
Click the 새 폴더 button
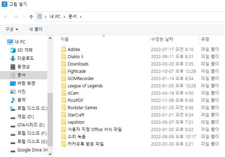point(36,29)
